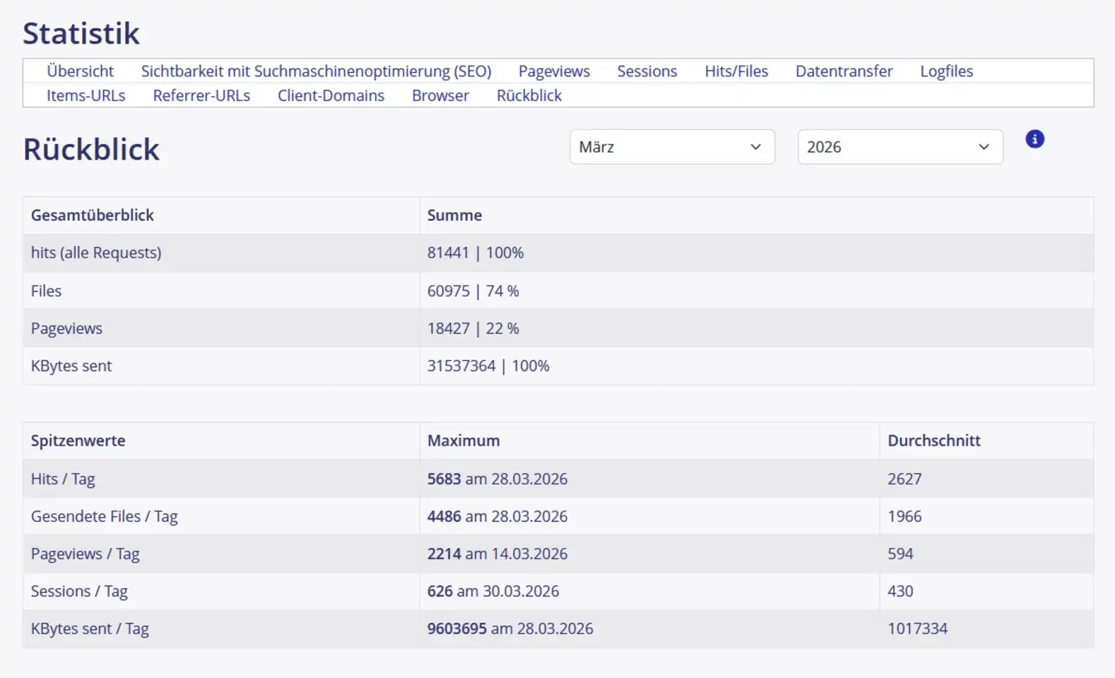Click the Rückblick tab in navigation
Screen dimensions: 1115x678
click(529, 95)
